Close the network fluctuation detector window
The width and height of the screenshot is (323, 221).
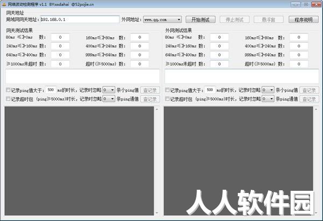pos(315,4)
